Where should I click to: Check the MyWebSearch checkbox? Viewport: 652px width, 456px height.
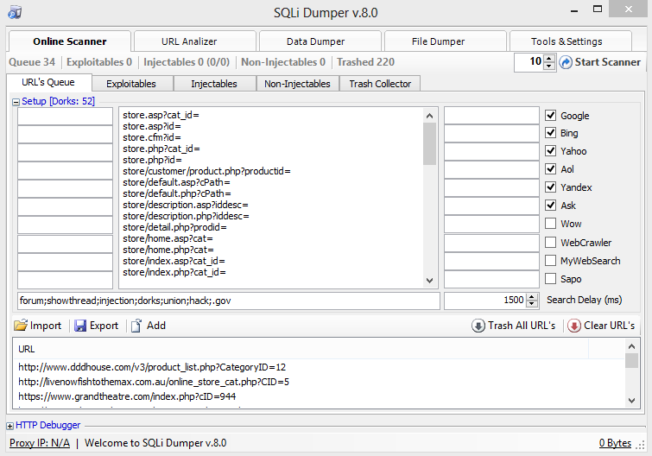point(551,260)
